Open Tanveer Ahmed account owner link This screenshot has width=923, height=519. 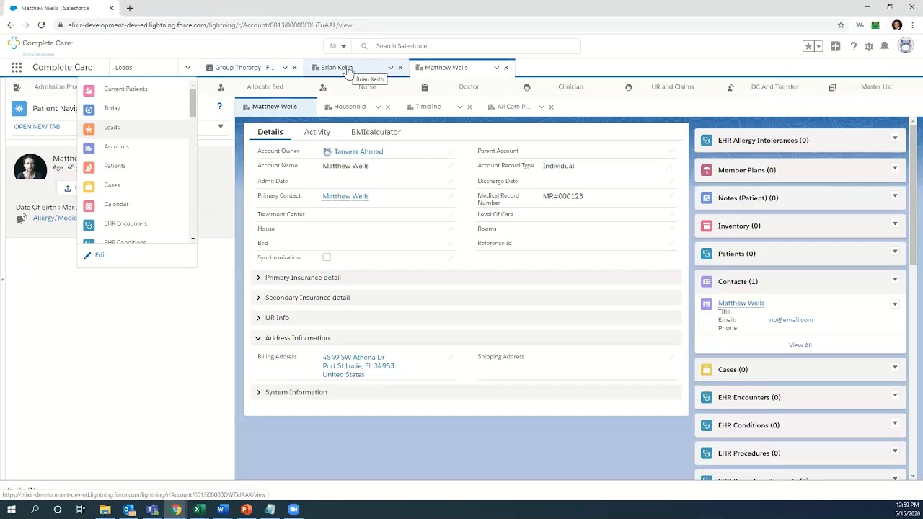pyautogui.click(x=358, y=151)
